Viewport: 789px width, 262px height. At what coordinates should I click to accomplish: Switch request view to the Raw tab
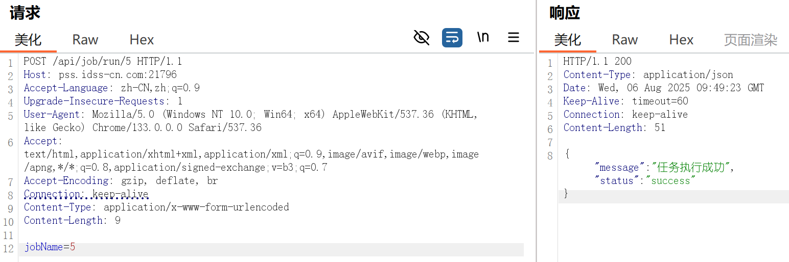point(85,40)
